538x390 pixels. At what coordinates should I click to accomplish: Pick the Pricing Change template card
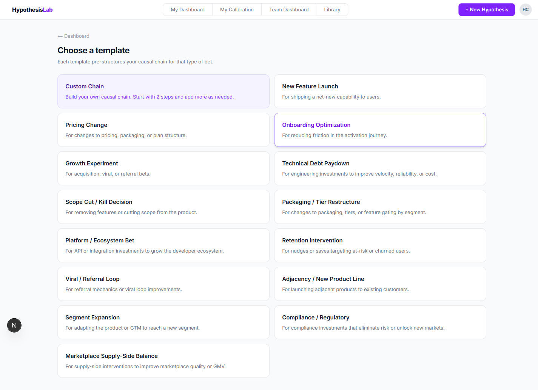click(163, 130)
